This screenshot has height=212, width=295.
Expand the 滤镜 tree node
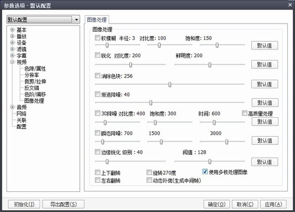coord(12,49)
